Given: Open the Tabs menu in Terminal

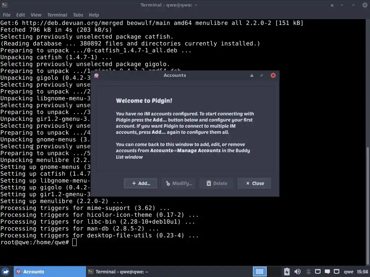Looking at the screenshot, I should [x=78, y=15].
